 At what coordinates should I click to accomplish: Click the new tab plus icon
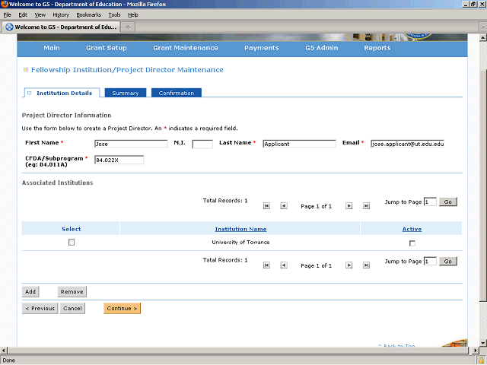(x=128, y=27)
